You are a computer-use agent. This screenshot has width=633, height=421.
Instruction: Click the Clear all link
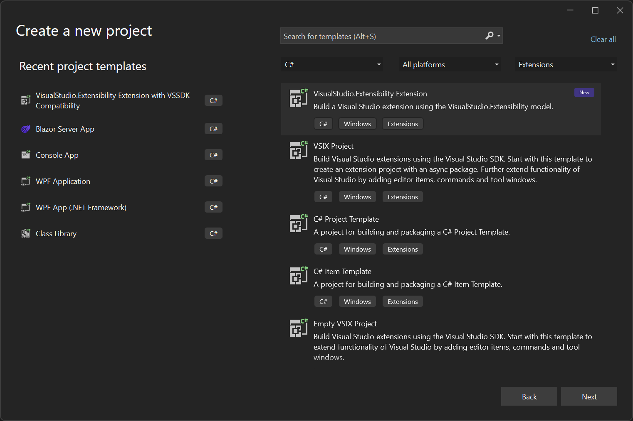click(x=603, y=39)
